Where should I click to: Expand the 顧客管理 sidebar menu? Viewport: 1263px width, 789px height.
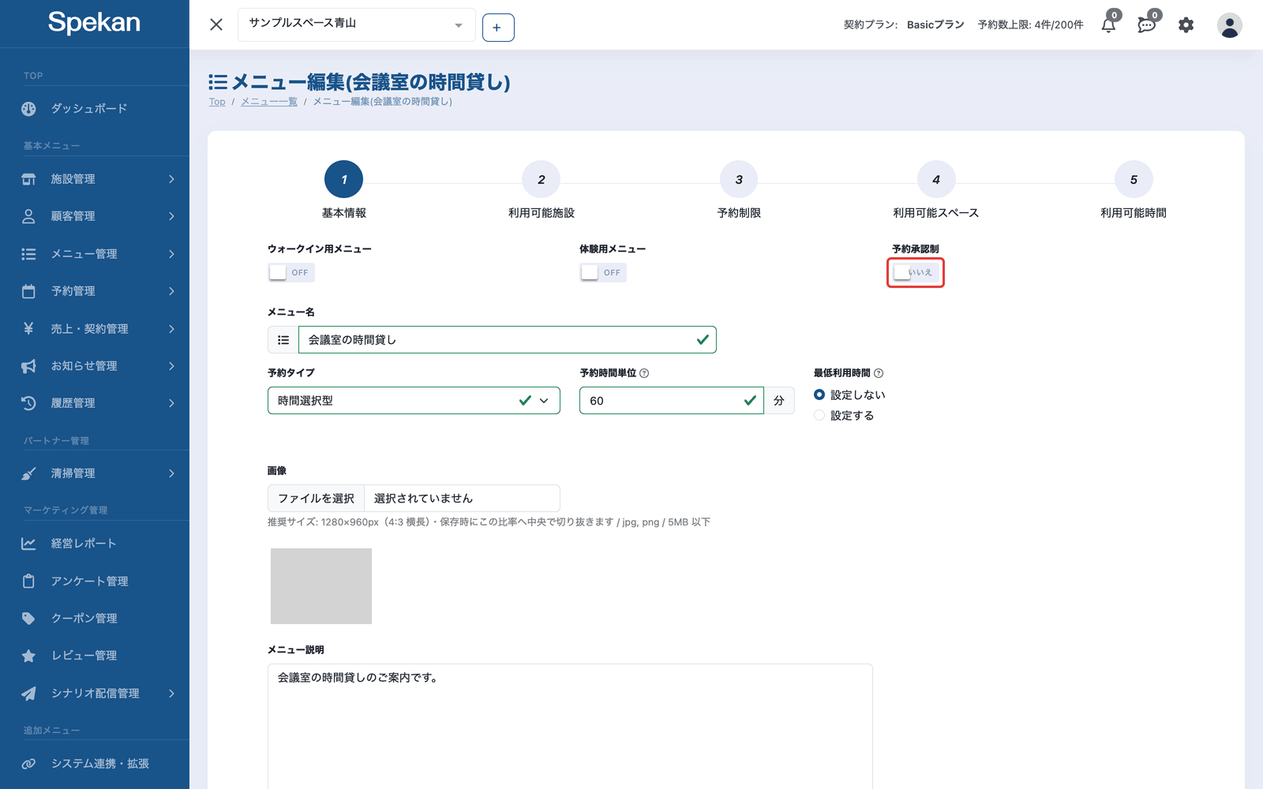95,216
